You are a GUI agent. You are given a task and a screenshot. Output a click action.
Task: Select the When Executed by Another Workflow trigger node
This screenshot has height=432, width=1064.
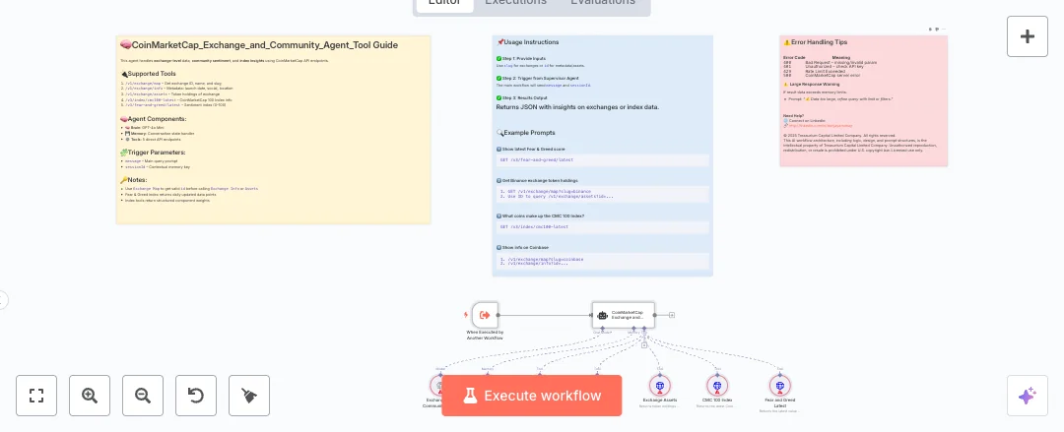click(485, 315)
